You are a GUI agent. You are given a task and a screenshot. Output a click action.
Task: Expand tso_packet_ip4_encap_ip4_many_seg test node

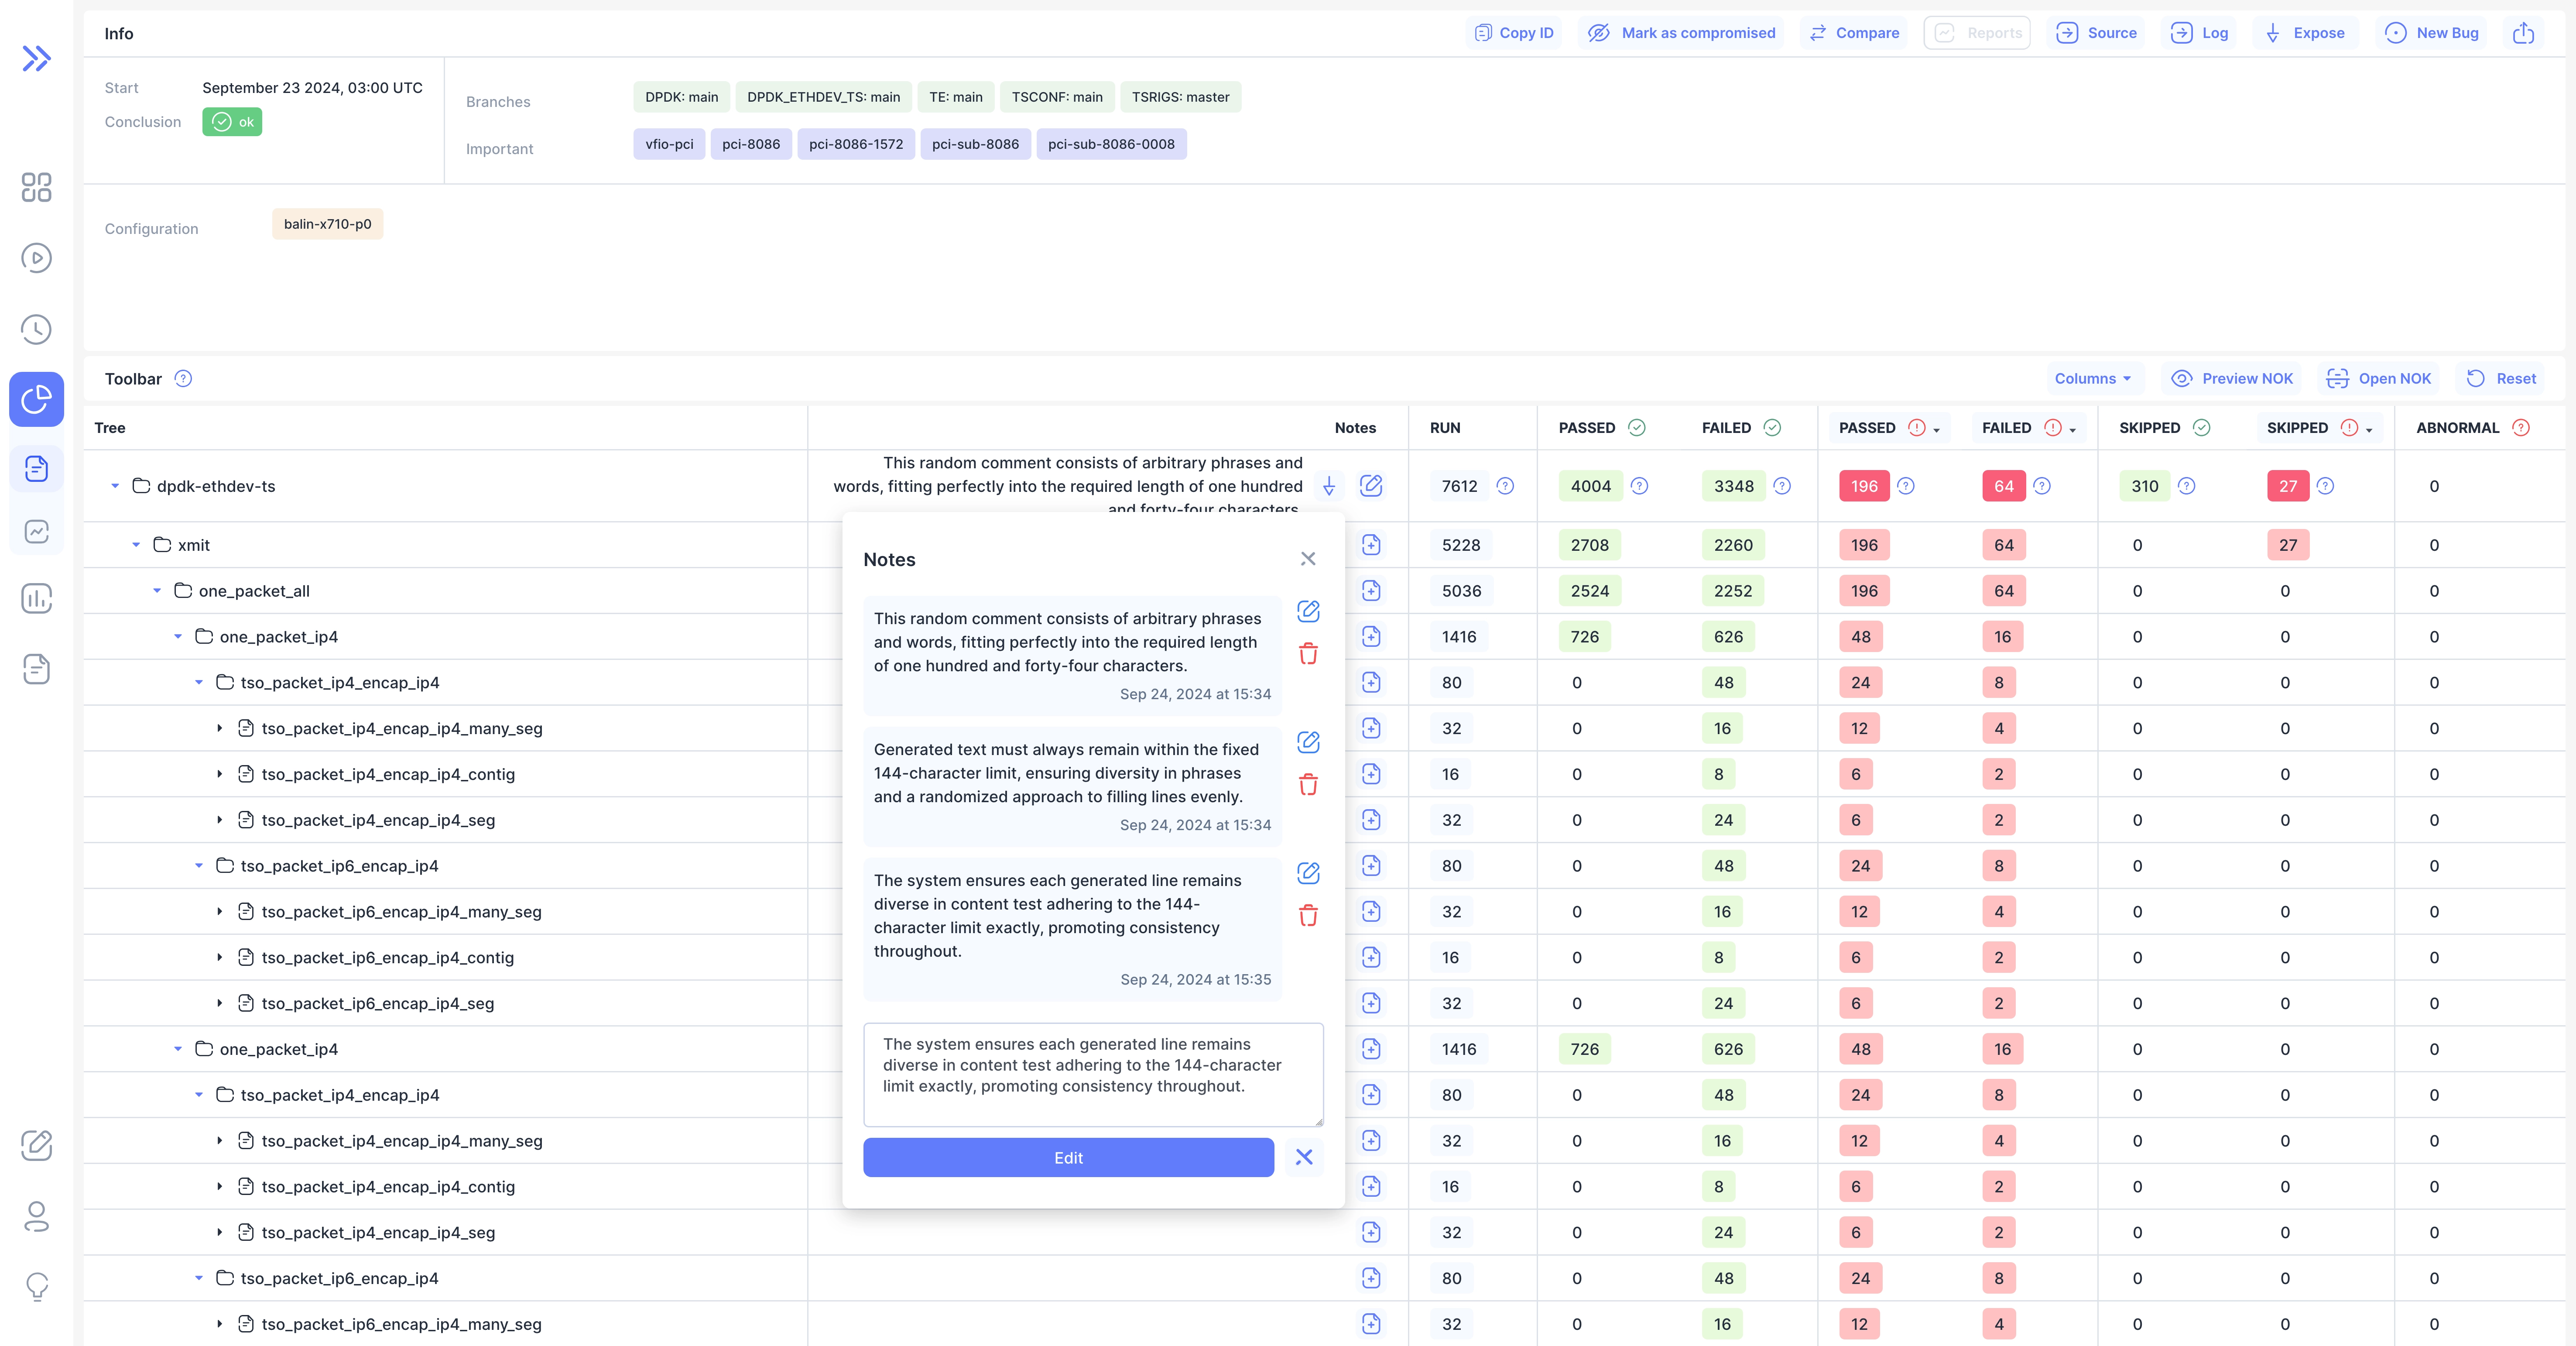pyautogui.click(x=220, y=728)
